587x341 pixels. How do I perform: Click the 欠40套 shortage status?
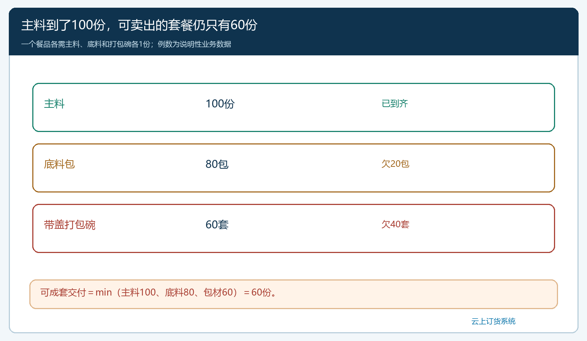coord(395,224)
